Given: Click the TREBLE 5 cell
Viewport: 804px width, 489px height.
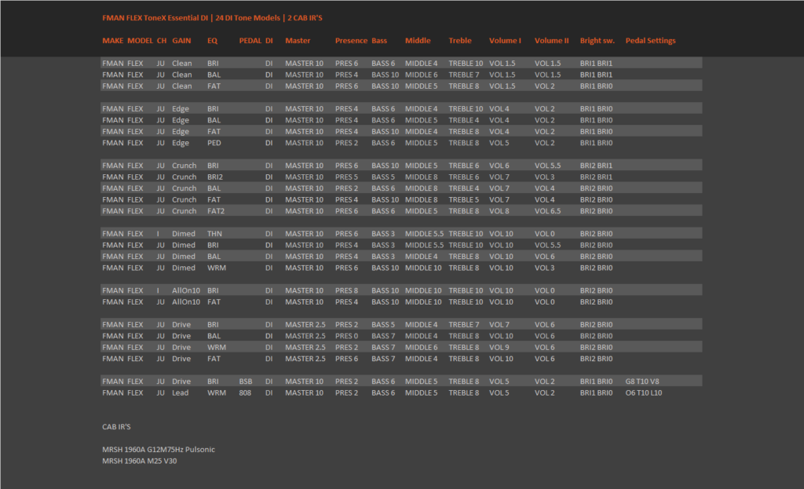Looking at the screenshot, I should tap(463, 200).
